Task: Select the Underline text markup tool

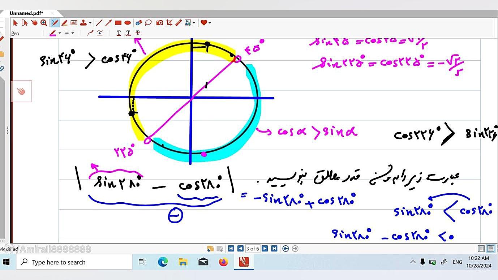Action: [x=119, y=33]
